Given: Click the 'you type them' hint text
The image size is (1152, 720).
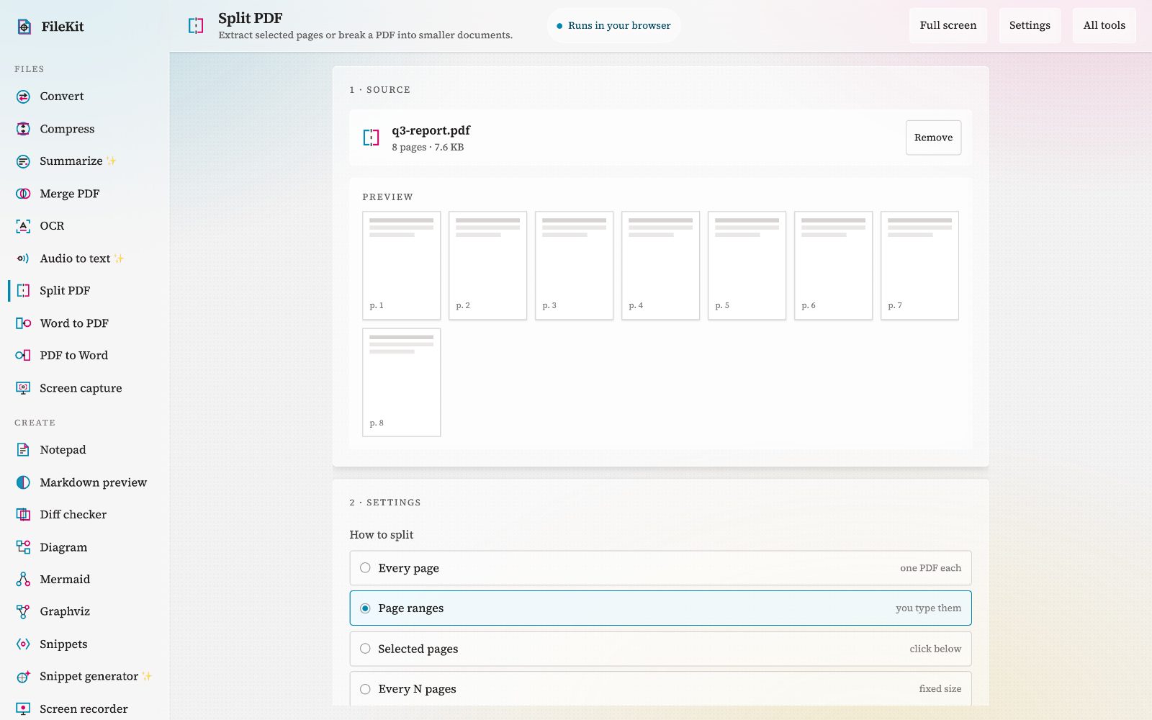Looking at the screenshot, I should tap(928, 608).
